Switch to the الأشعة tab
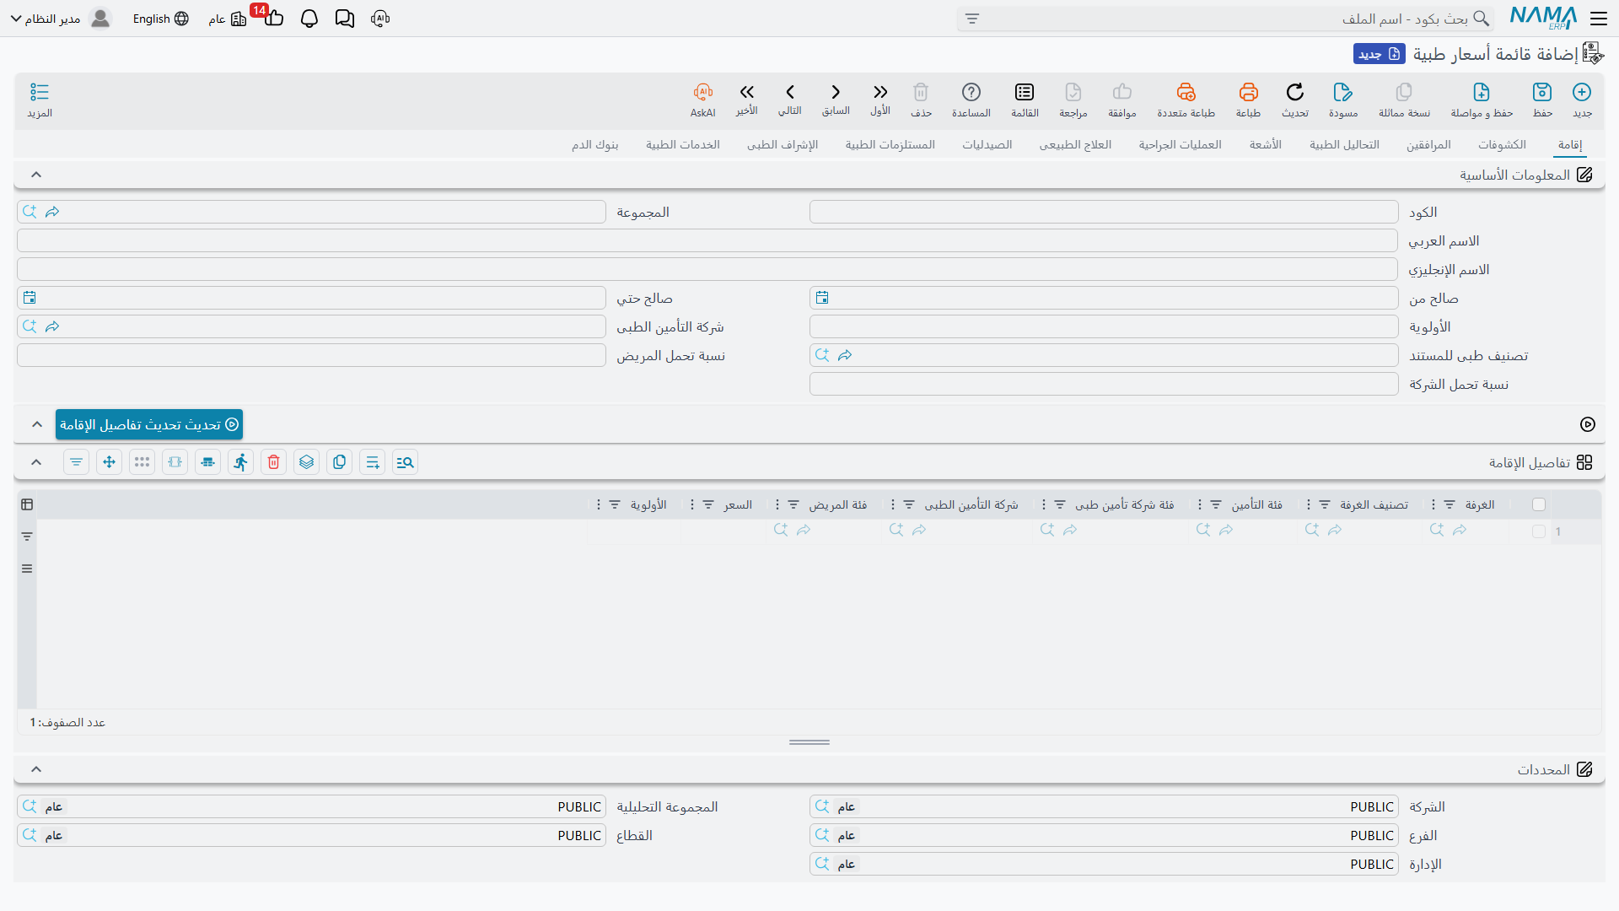Screen dimensions: 1619x911 click(x=1266, y=144)
